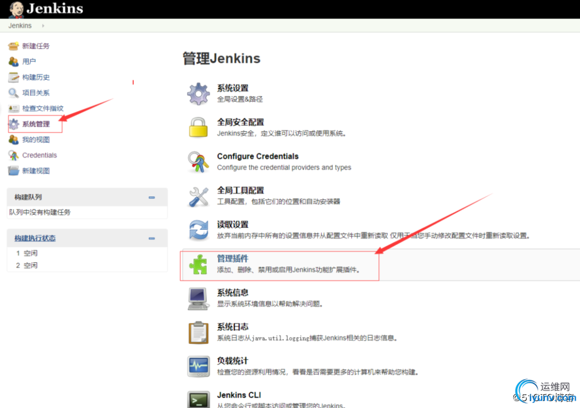This screenshot has width=580, height=408.
Task: Click the Configure Credentials keys icon
Action: 199,162
